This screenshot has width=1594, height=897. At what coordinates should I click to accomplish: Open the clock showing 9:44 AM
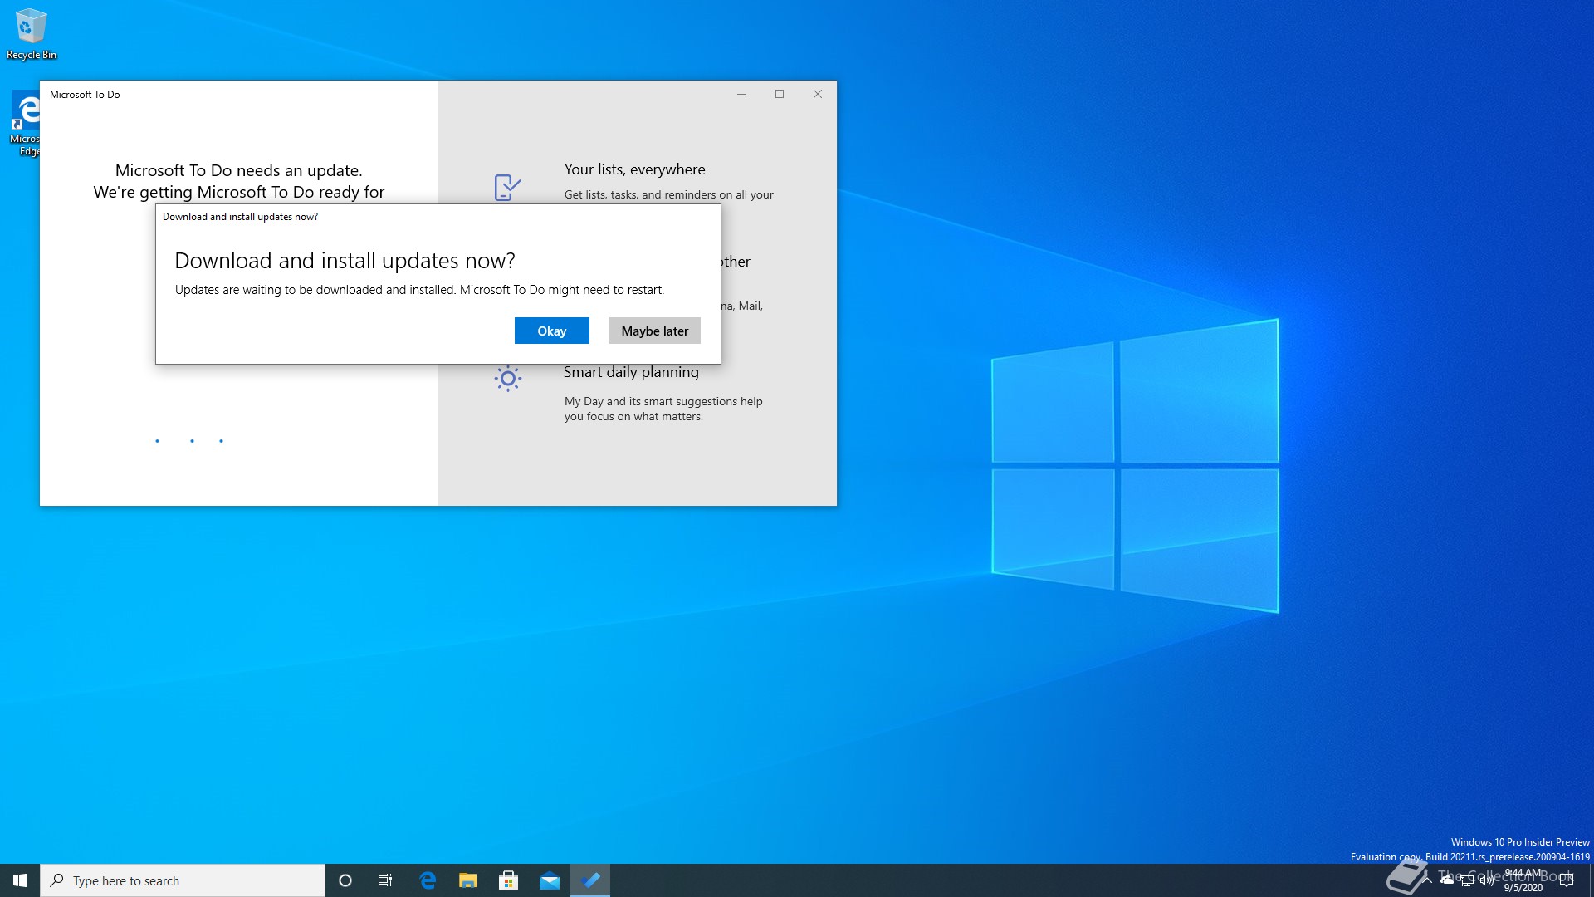(x=1523, y=880)
